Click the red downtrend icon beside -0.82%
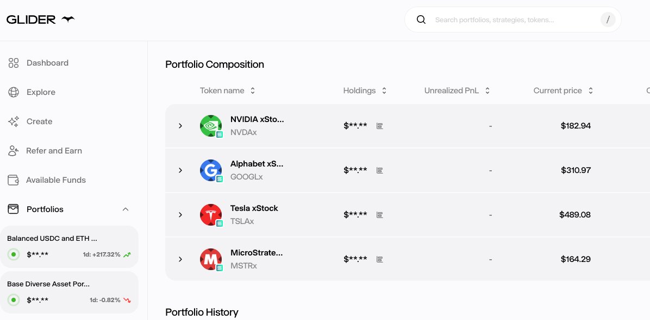 pyautogui.click(x=127, y=300)
